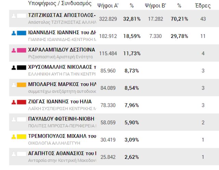The image size is (219, 170).
Task: Click the 70,21% second-round percentage cell
Action: pyautogui.click(x=179, y=19)
